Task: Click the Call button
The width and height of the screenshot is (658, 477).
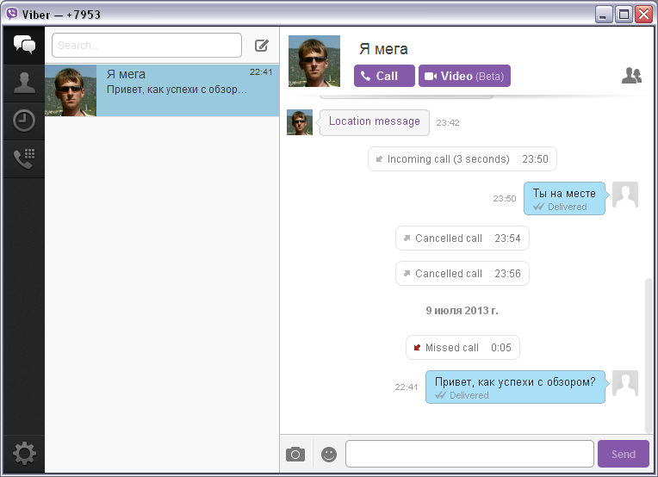Action: point(384,76)
